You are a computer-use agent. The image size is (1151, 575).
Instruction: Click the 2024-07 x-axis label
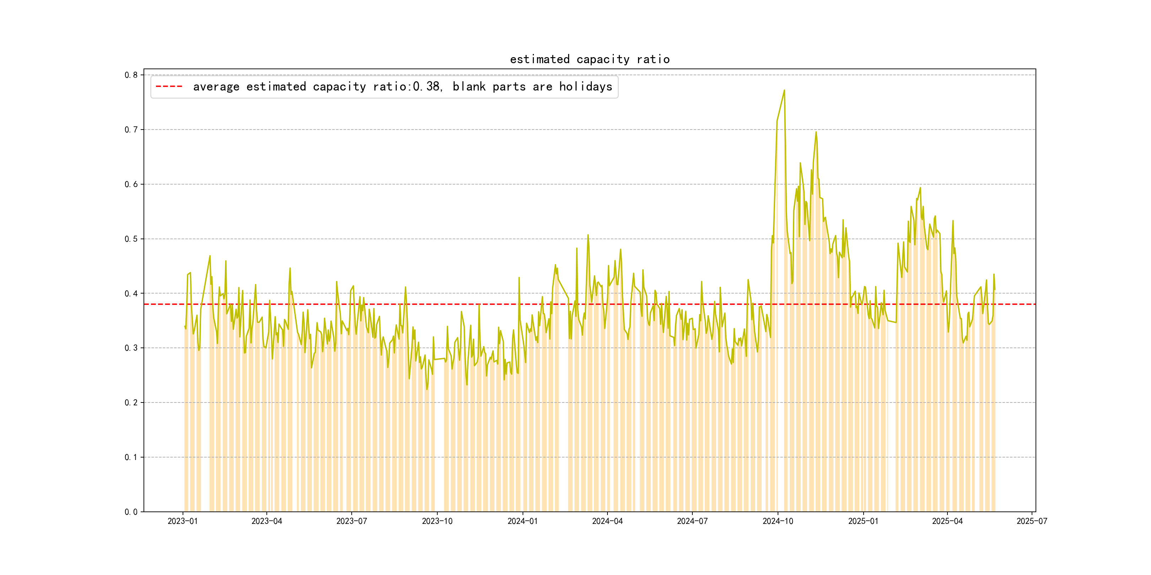[x=692, y=521]
